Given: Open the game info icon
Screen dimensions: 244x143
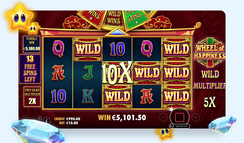Looking at the screenshot, I should pyautogui.click(x=46, y=121).
